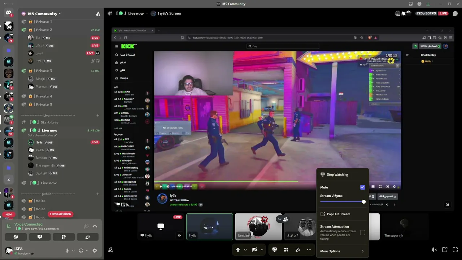Viewport: 462px width, 260px height.
Task: Click the invite-to-voice icon below the stream
Action: pyautogui.click(x=111, y=250)
